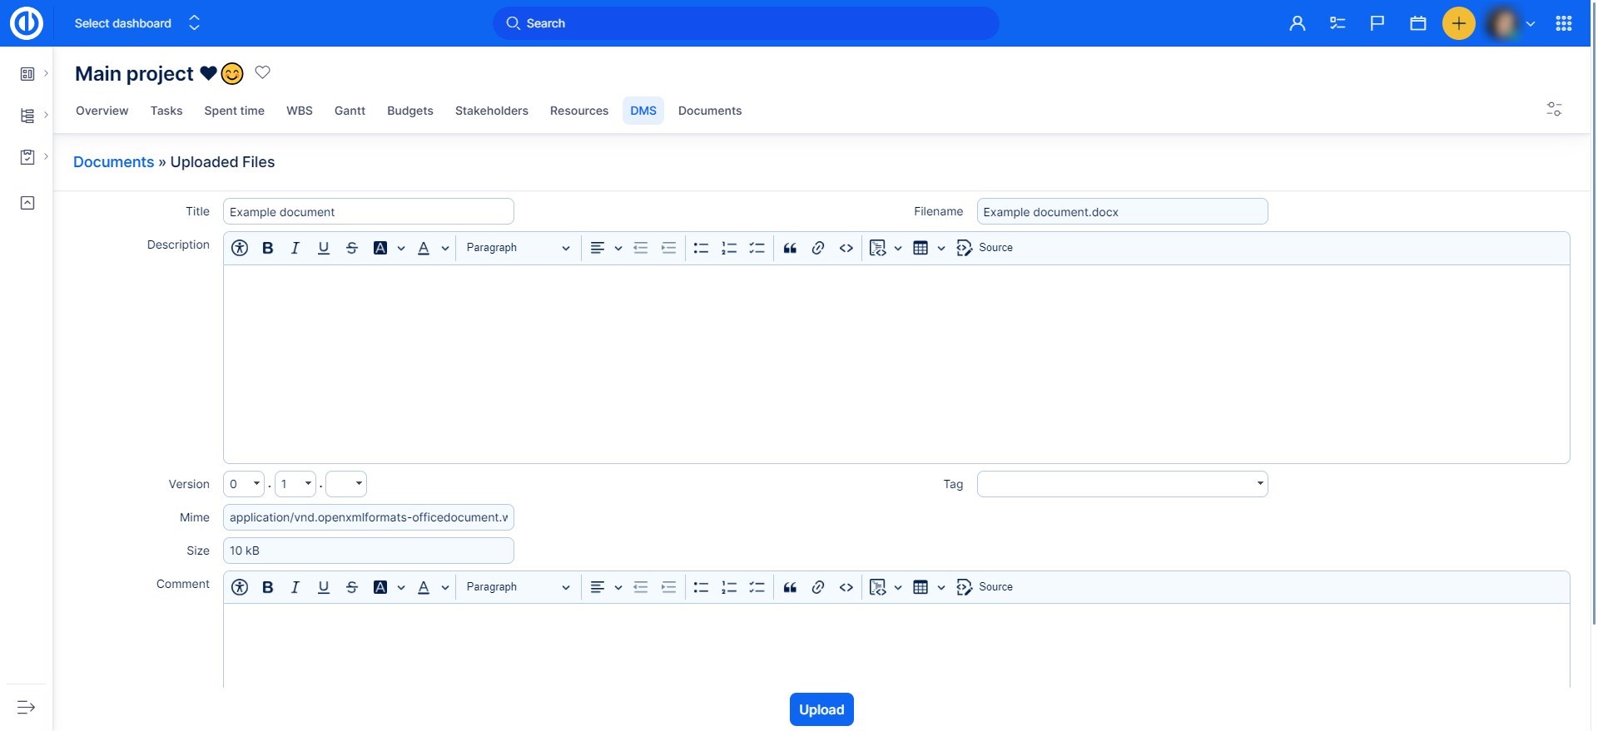Open the Paragraph style dropdown in Description
This screenshot has height=731, width=1598.
click(x=517, y=248)
